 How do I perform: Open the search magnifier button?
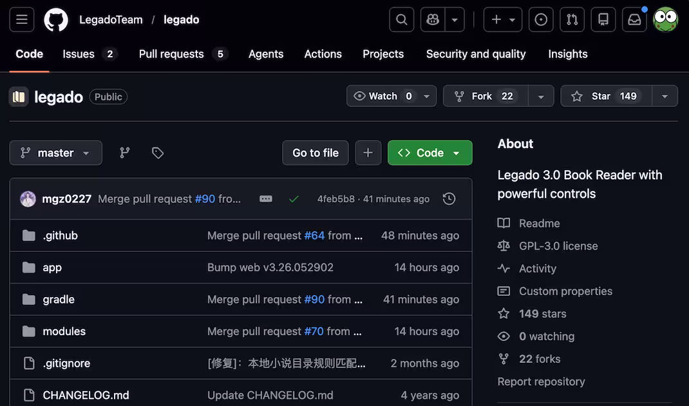click(401, 20)
